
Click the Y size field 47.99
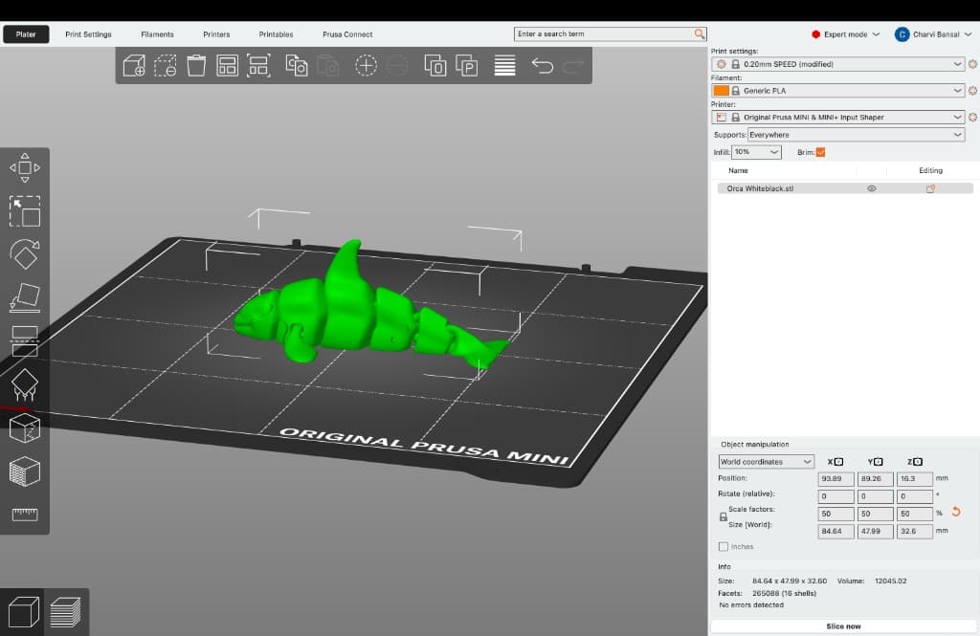tap(875, 531)
